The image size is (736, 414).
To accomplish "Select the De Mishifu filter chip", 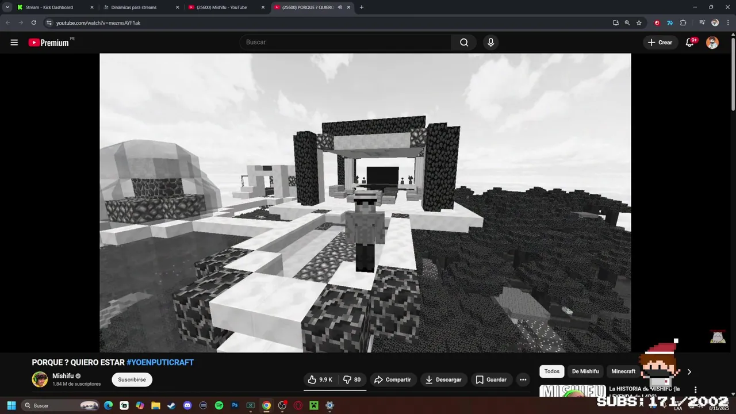I will pyautogui.click(x=585, y=371).
